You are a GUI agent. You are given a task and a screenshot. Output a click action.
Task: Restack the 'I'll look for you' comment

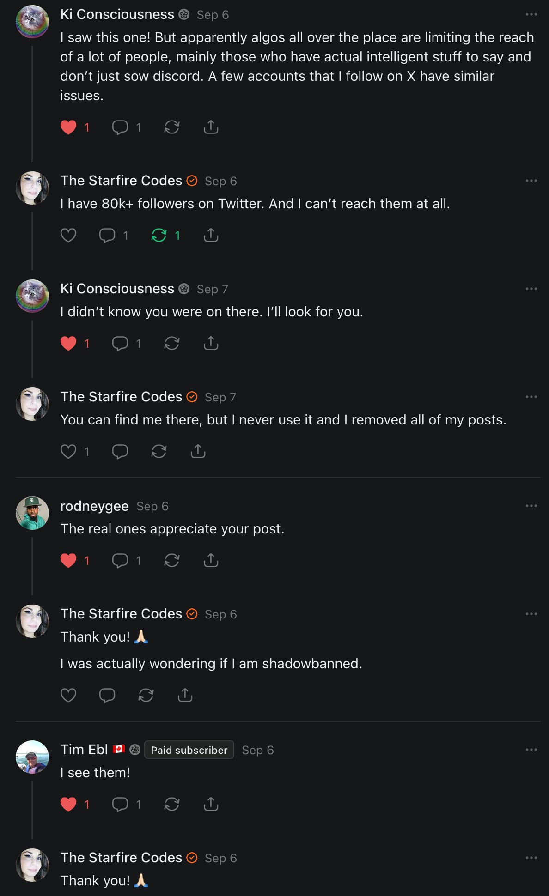coord(172,343)
